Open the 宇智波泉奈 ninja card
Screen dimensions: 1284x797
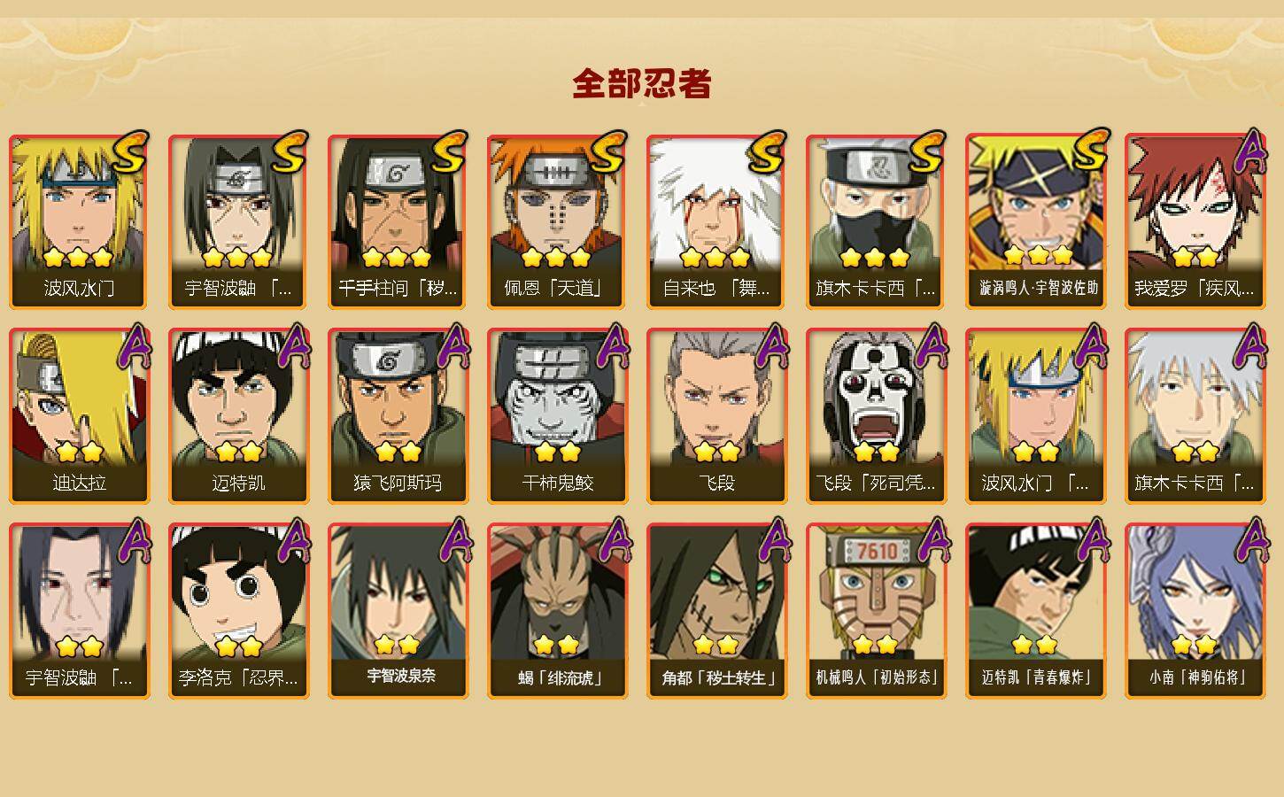coord(398,611)
